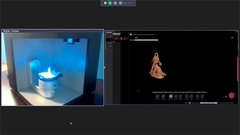240x135 pixels.
Task: Click the small gray icon beside orientation cube
Action: point(226,97)
